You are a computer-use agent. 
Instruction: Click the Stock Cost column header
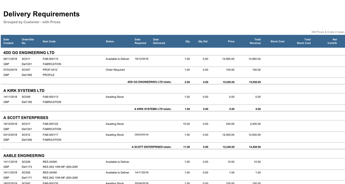pyautogui.click(x=277, y=41)
